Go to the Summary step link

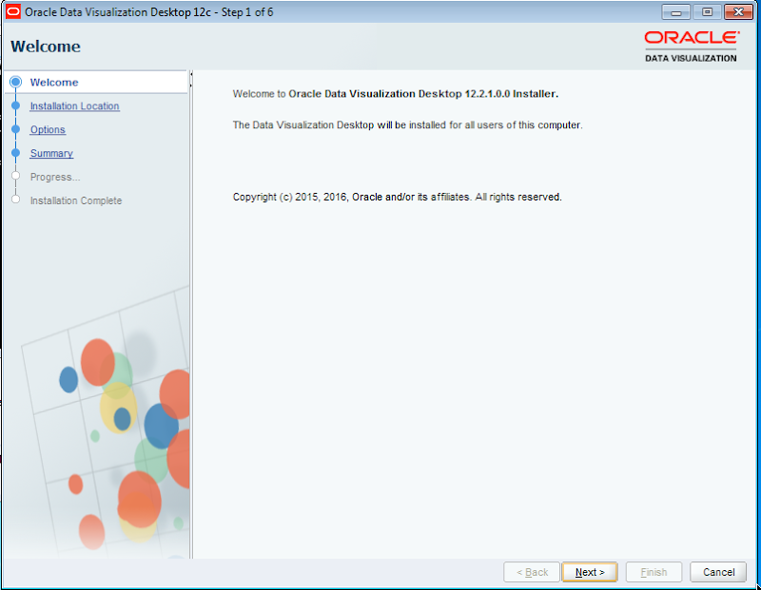point(51,154)
